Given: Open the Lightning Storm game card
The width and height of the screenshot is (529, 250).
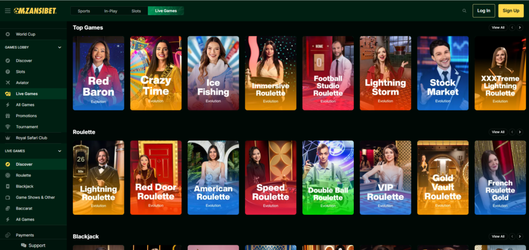Looking at the screenshot, I should (385, 73).
